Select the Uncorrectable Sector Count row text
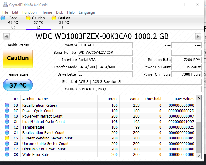The height and width of the screenshot is (165, 206). click(46, 143)
